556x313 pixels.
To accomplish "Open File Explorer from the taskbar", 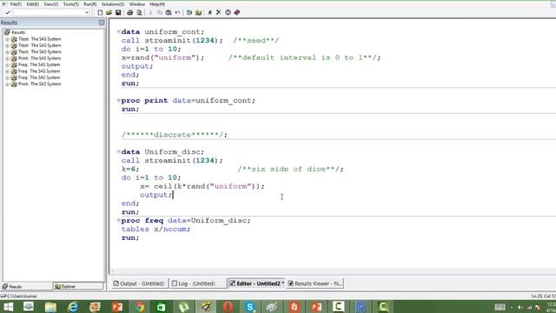I will point(50,307).
